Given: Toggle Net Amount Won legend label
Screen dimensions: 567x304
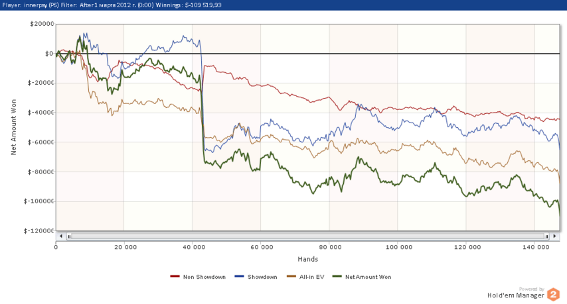Looking at the screenshot, I should click(x=368, y=277).
